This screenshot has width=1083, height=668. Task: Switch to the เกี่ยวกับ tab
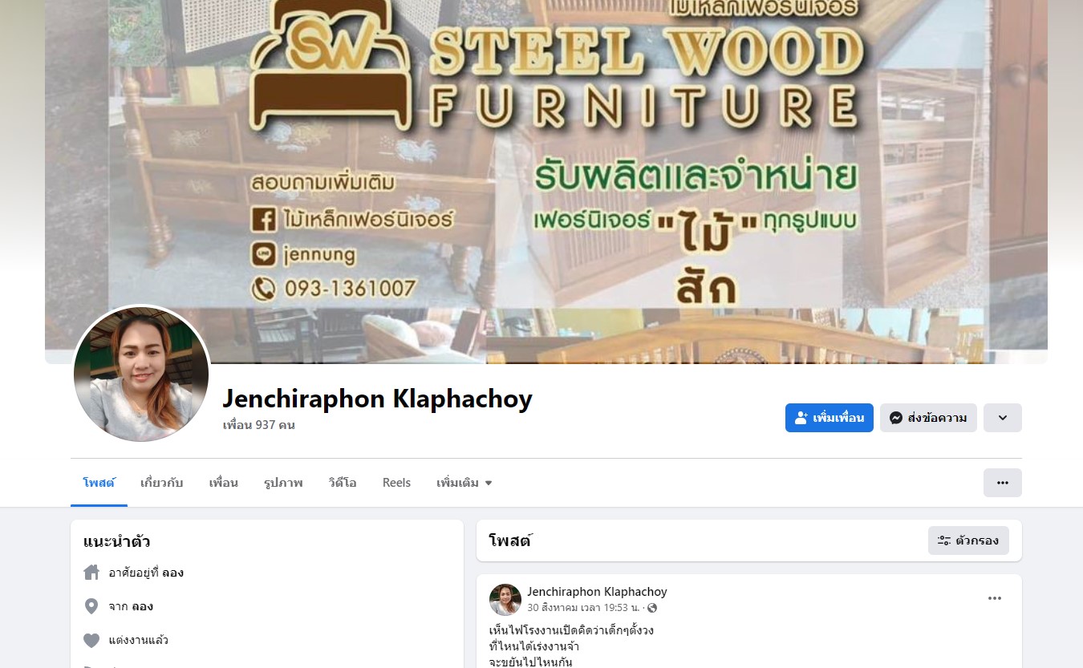click(162, 483)
